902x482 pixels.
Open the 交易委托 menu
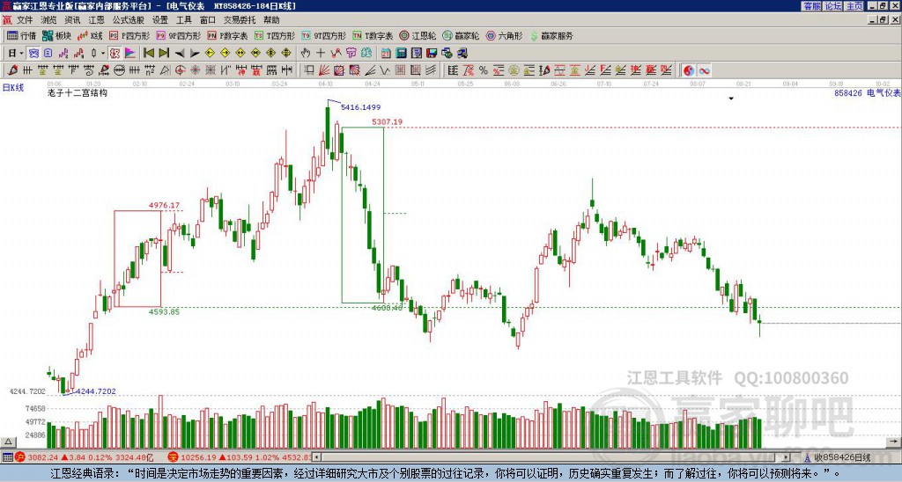click(240, 20)
